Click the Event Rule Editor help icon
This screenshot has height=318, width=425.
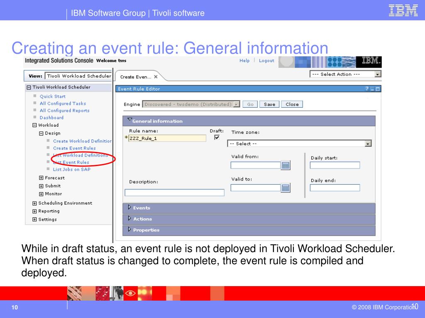point(367,89)
